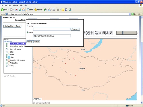The image size is (143, 107).
Task: Select the zoom to rectangle magnifier tool
Action: pyautogui.click(x=88, y=33)
